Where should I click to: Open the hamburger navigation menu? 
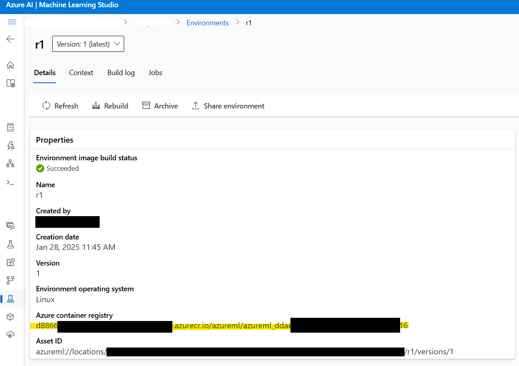[x=12, y=22]
